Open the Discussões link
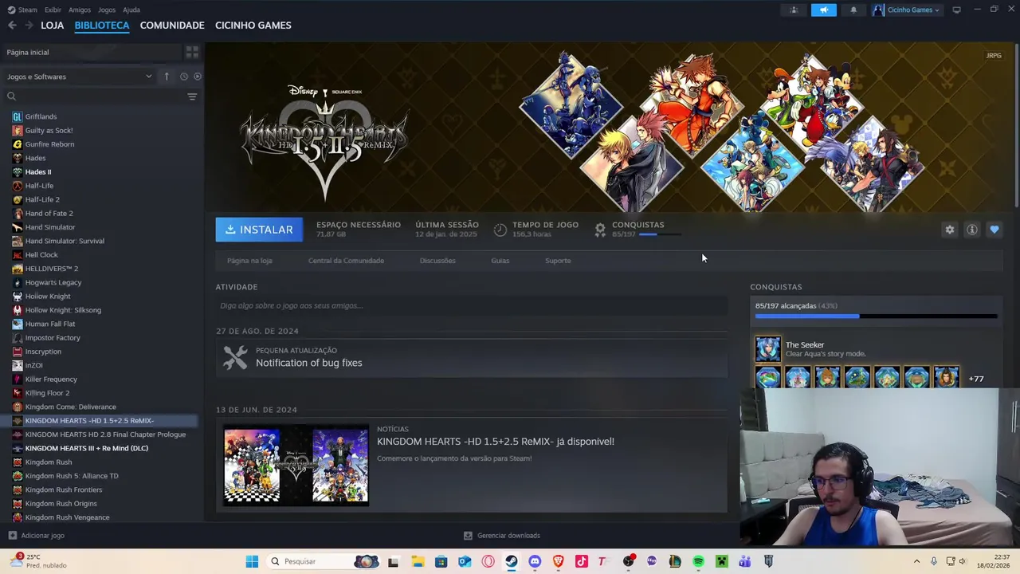The width and height of the screenshot is (1020, 574). [437, 261]
